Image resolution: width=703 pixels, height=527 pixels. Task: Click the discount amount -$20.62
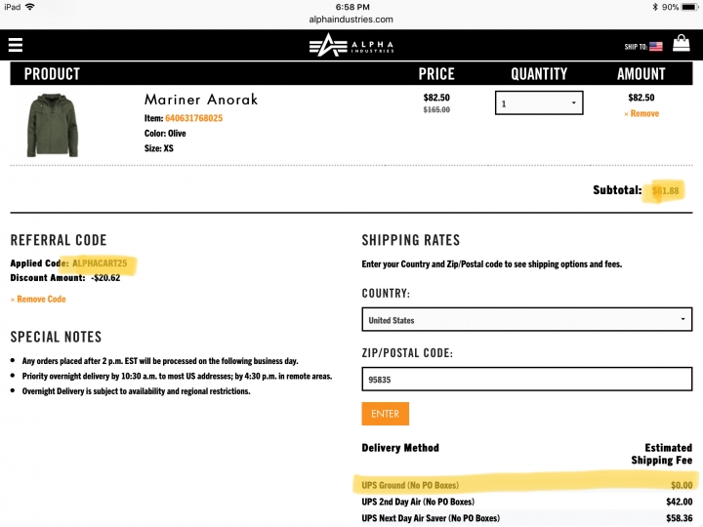coord(105,278)
